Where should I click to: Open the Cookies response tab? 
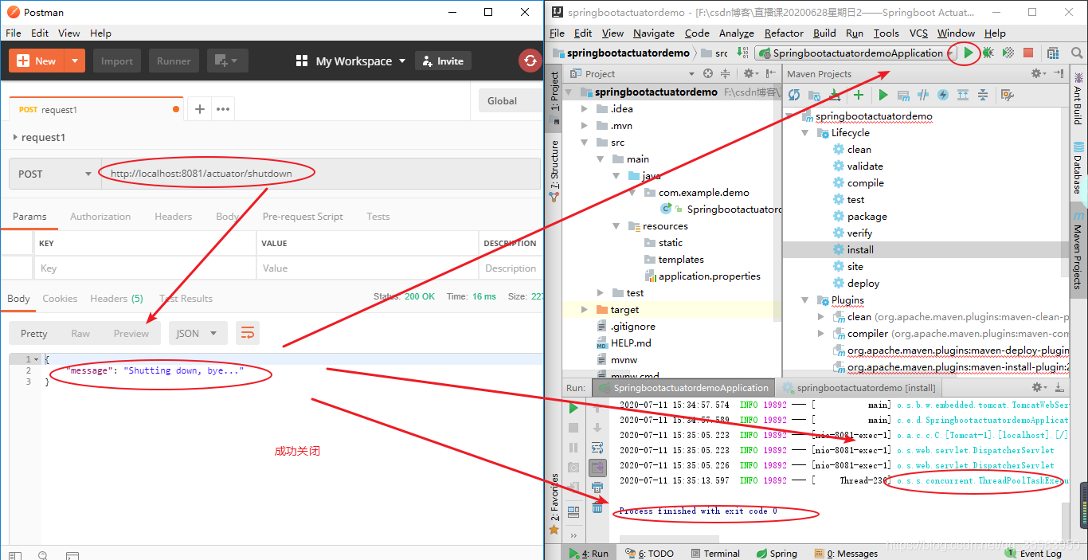pyautogui.click(x=60, y=298)
